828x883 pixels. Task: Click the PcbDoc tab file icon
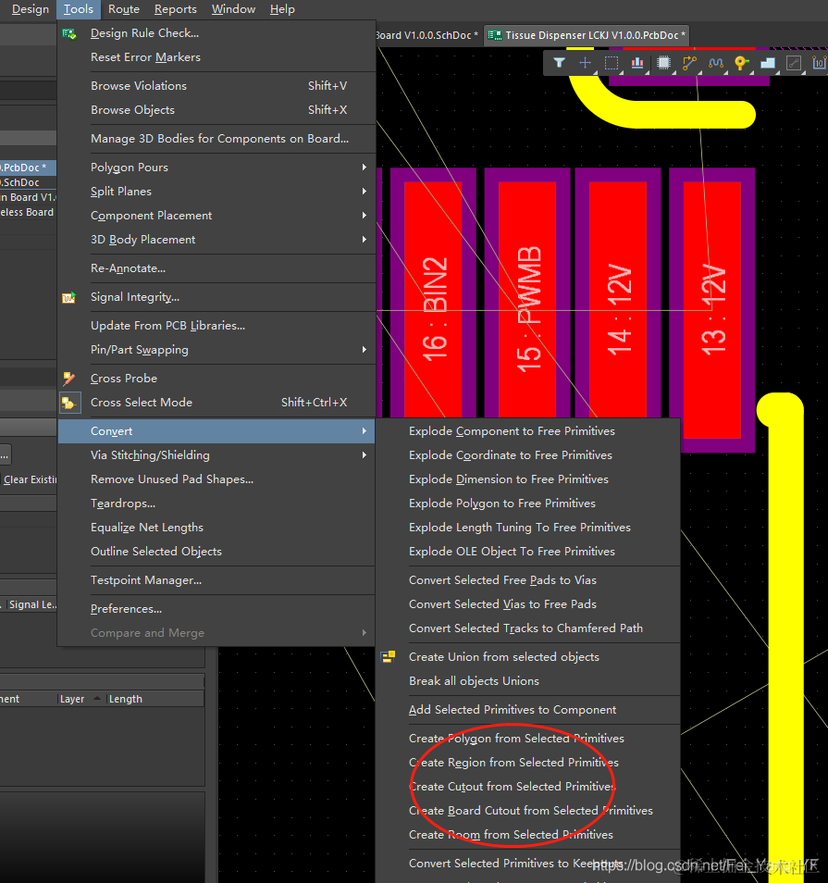point(494,35)
